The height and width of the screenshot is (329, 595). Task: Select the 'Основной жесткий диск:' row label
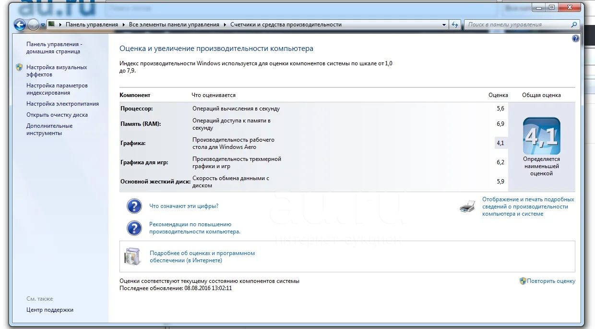(x=155, y=182)
